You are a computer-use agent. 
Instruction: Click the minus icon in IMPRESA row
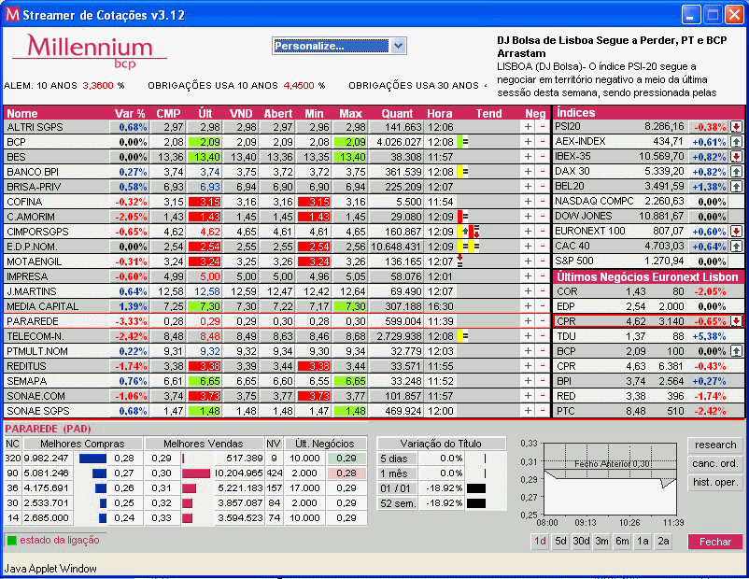pos(543,276)
